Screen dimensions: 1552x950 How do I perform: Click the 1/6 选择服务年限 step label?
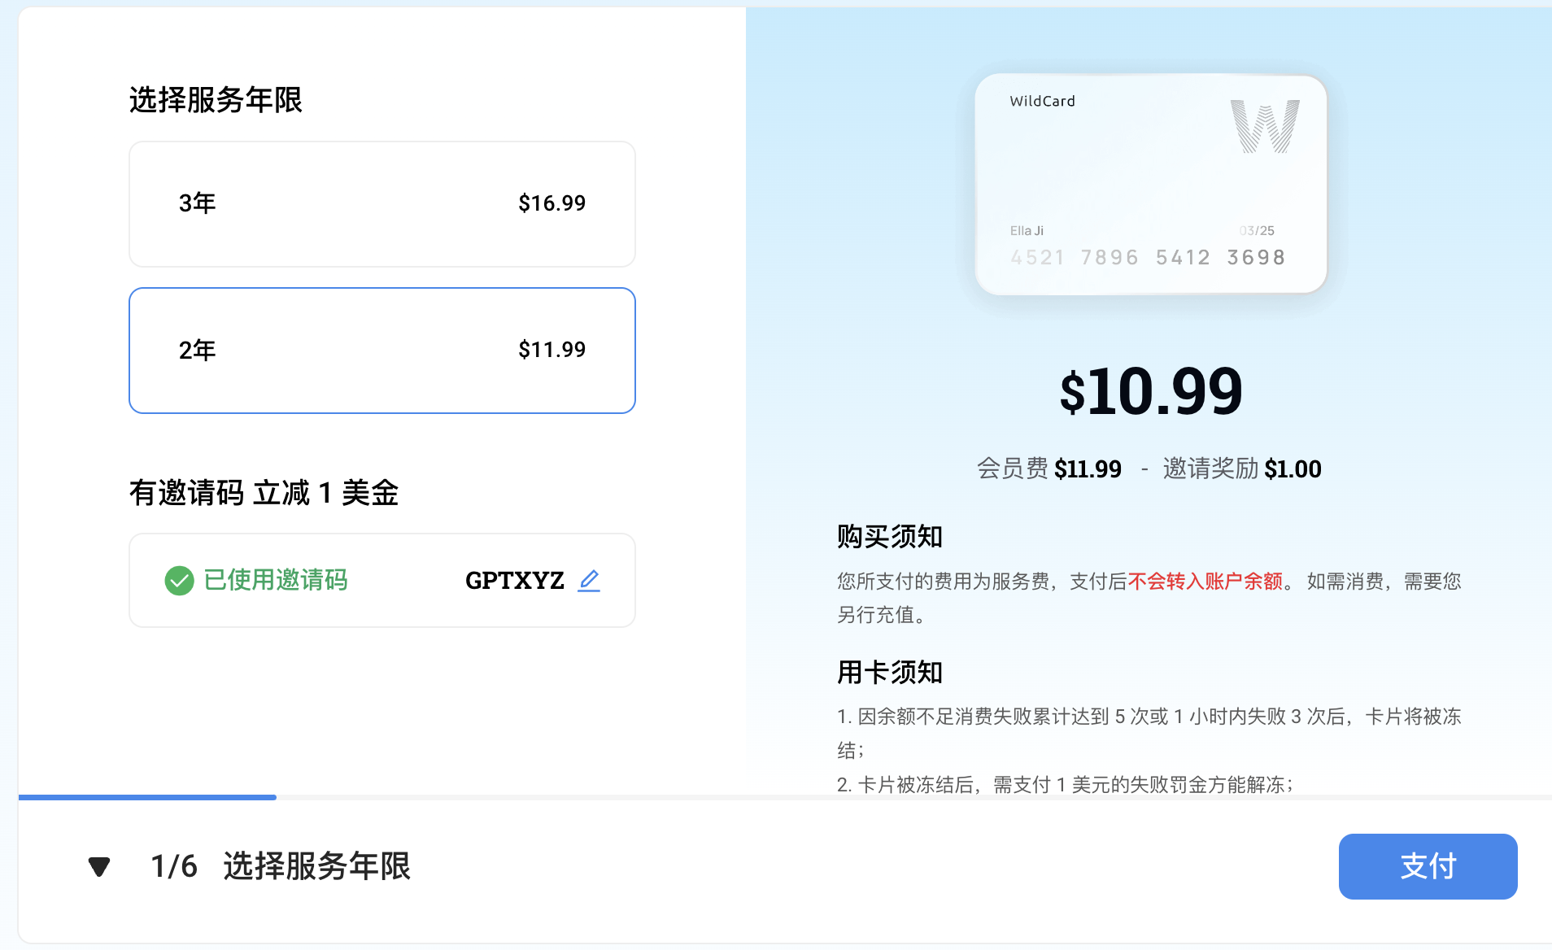point(281,866)
